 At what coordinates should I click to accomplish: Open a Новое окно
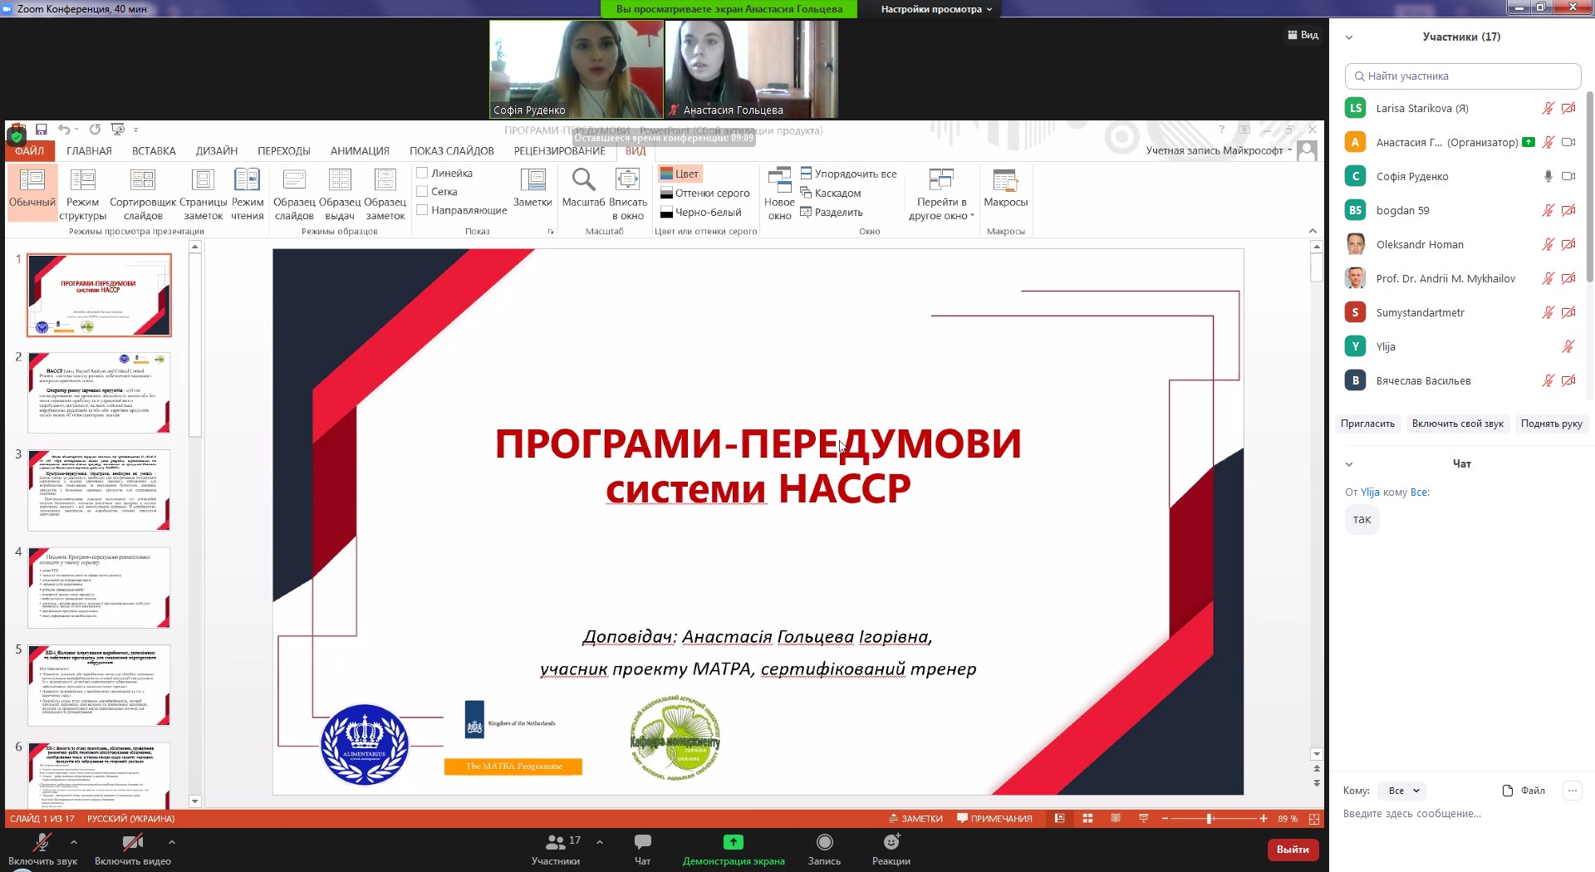click(x=779, y=194)
